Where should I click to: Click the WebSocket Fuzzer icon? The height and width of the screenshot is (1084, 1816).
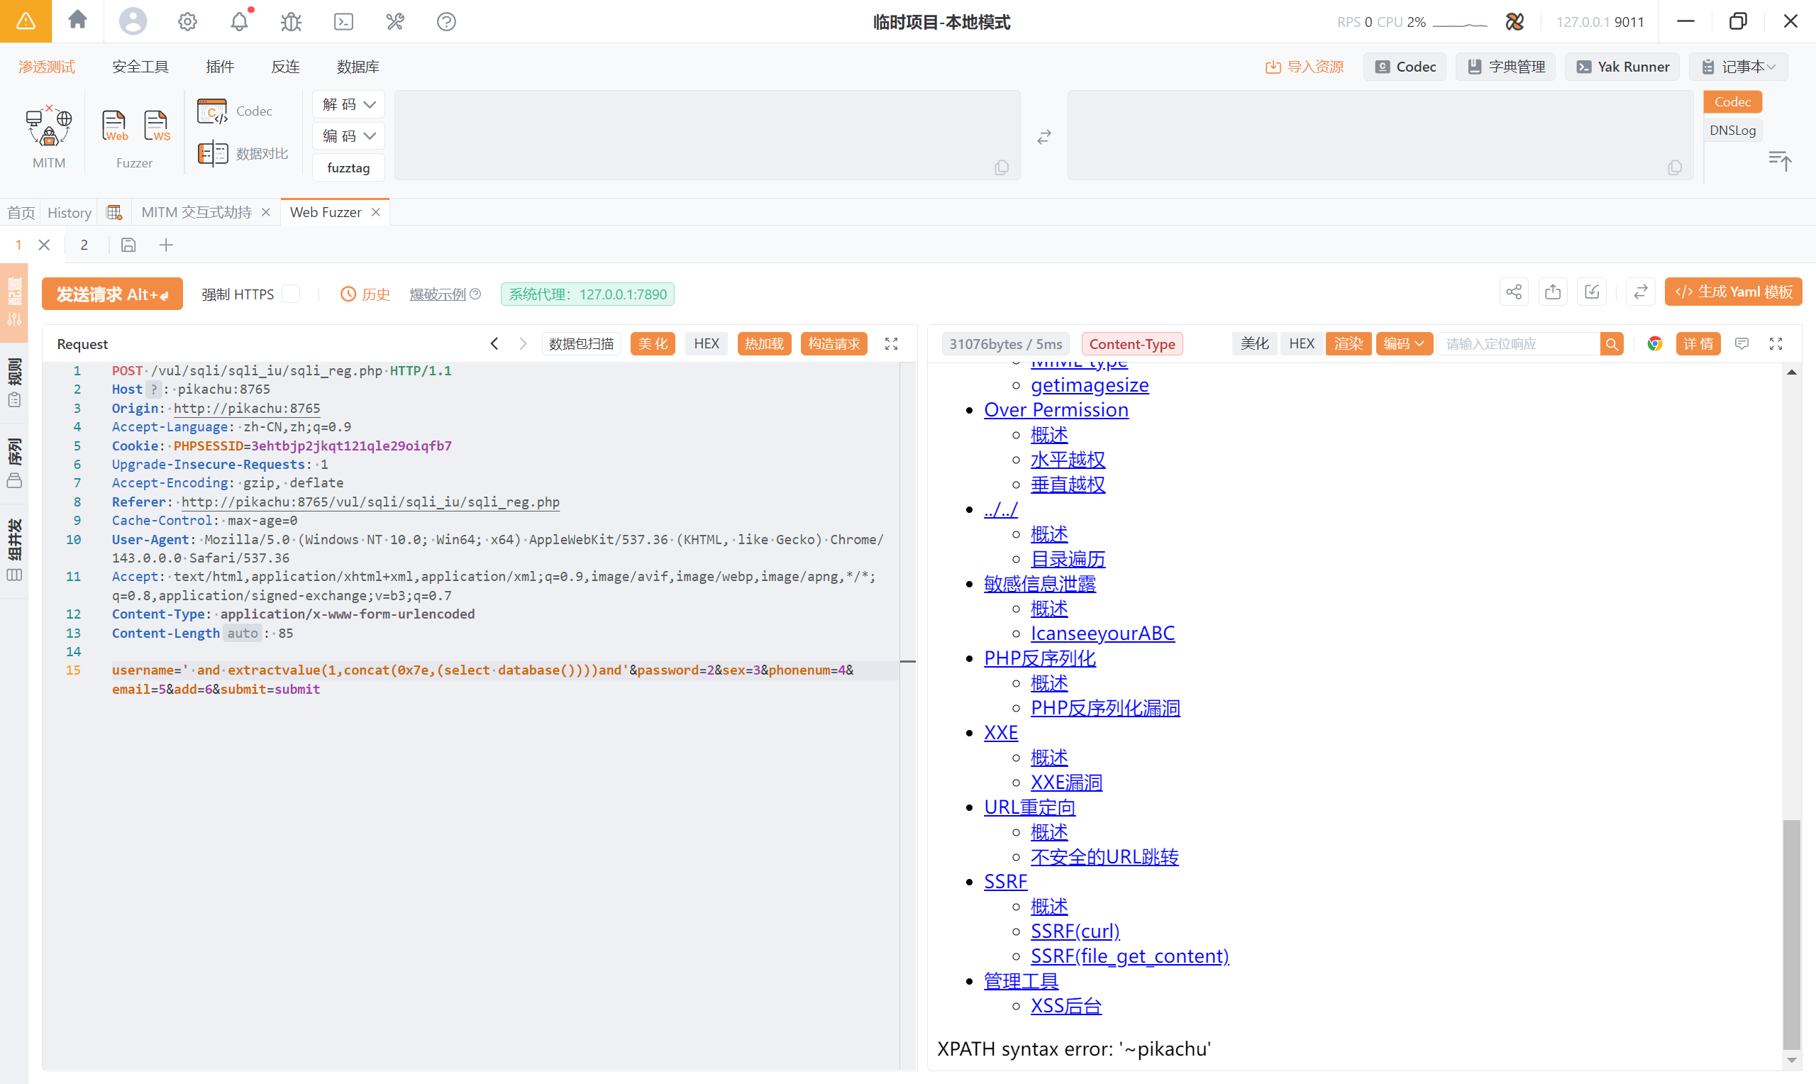[156, 126]
